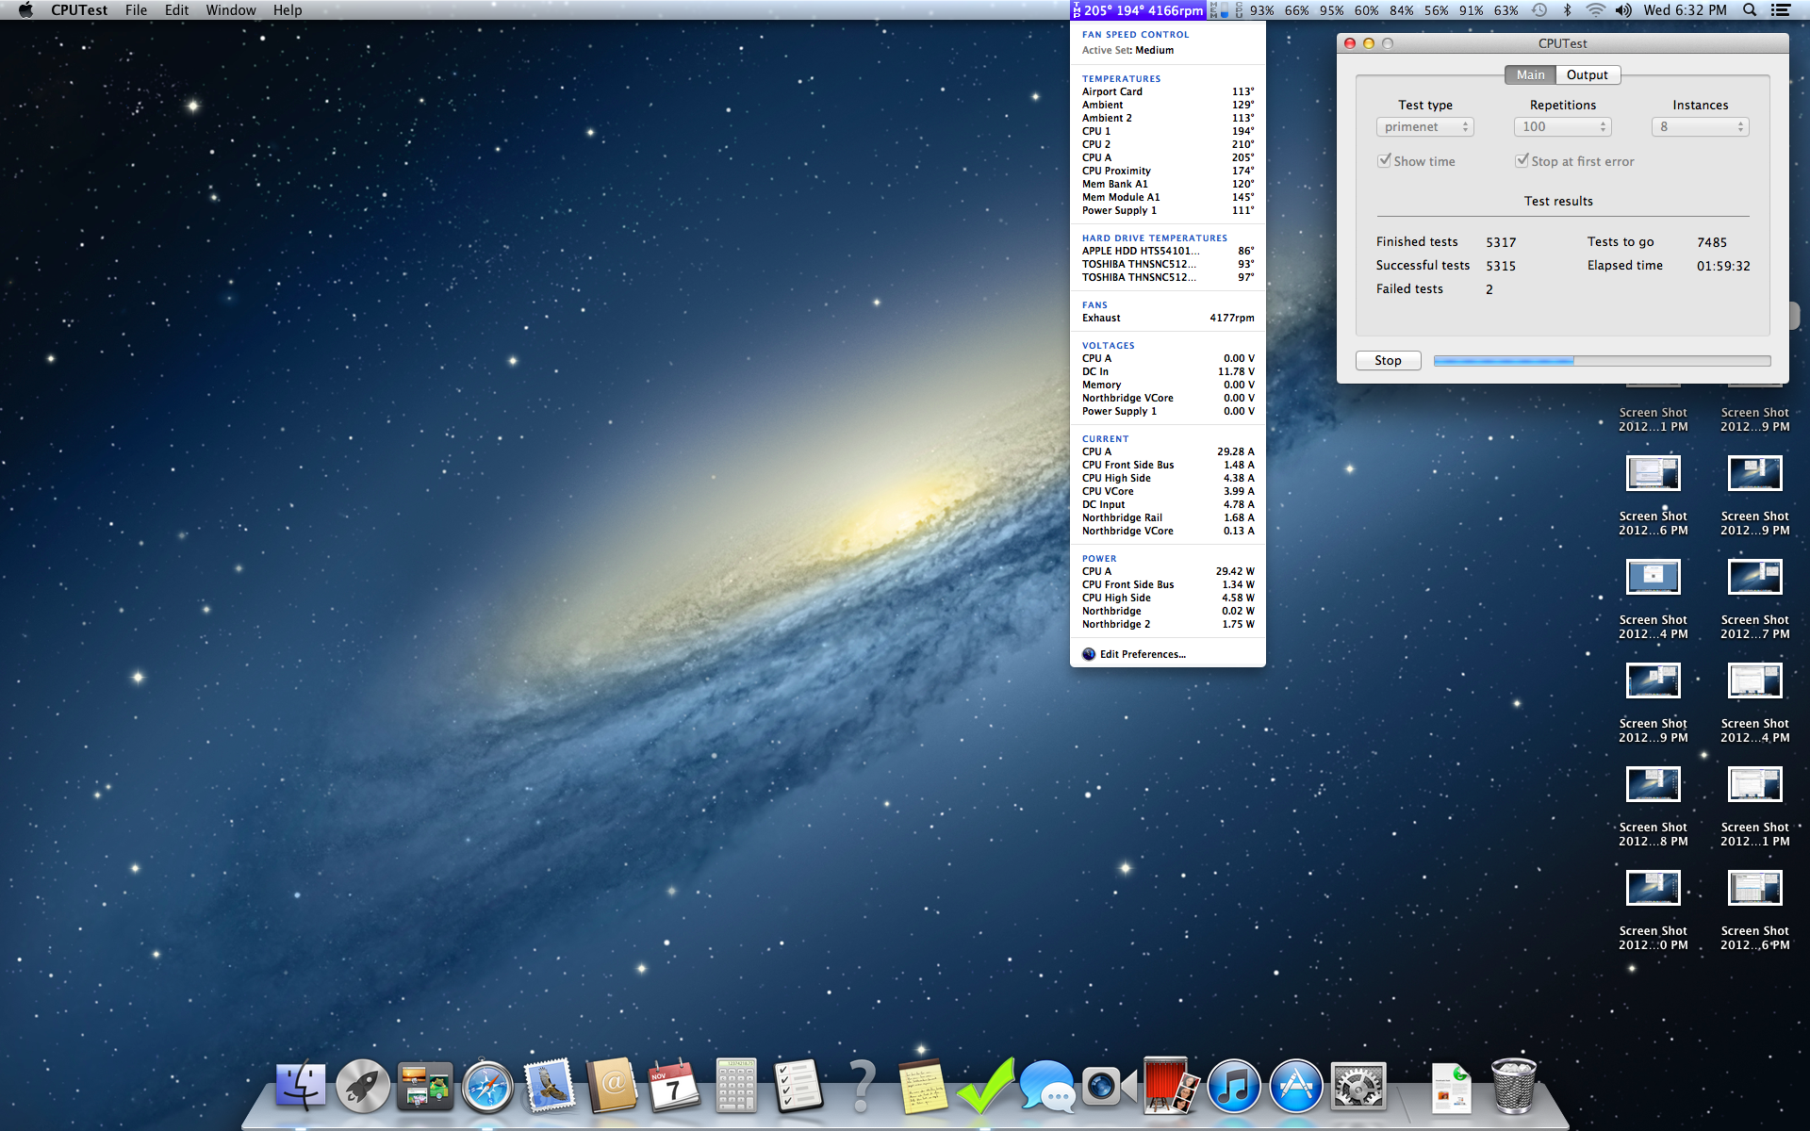Switch to the Output tab
Viewport: 1810px width, 1131px height.
coord(1587,75)
